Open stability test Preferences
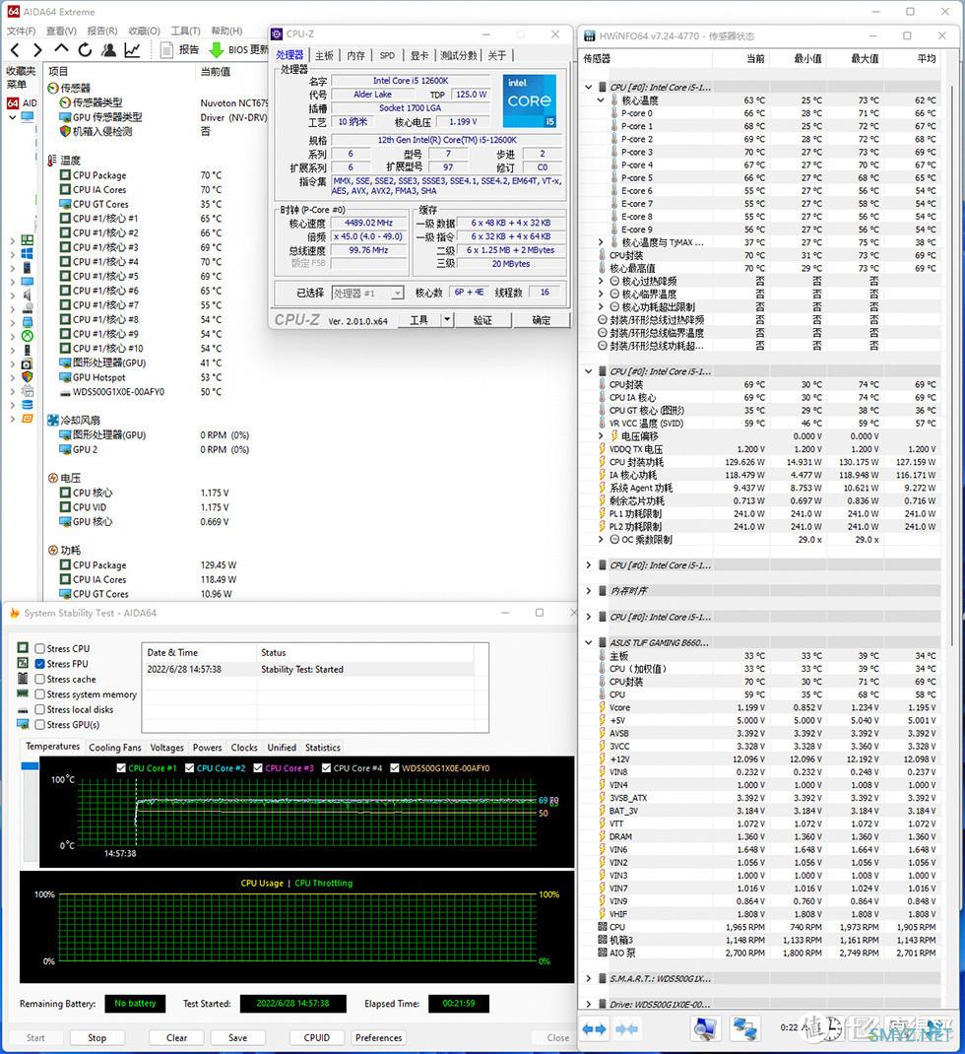This screenshot has height=1054, width=965. (378, 1038)
